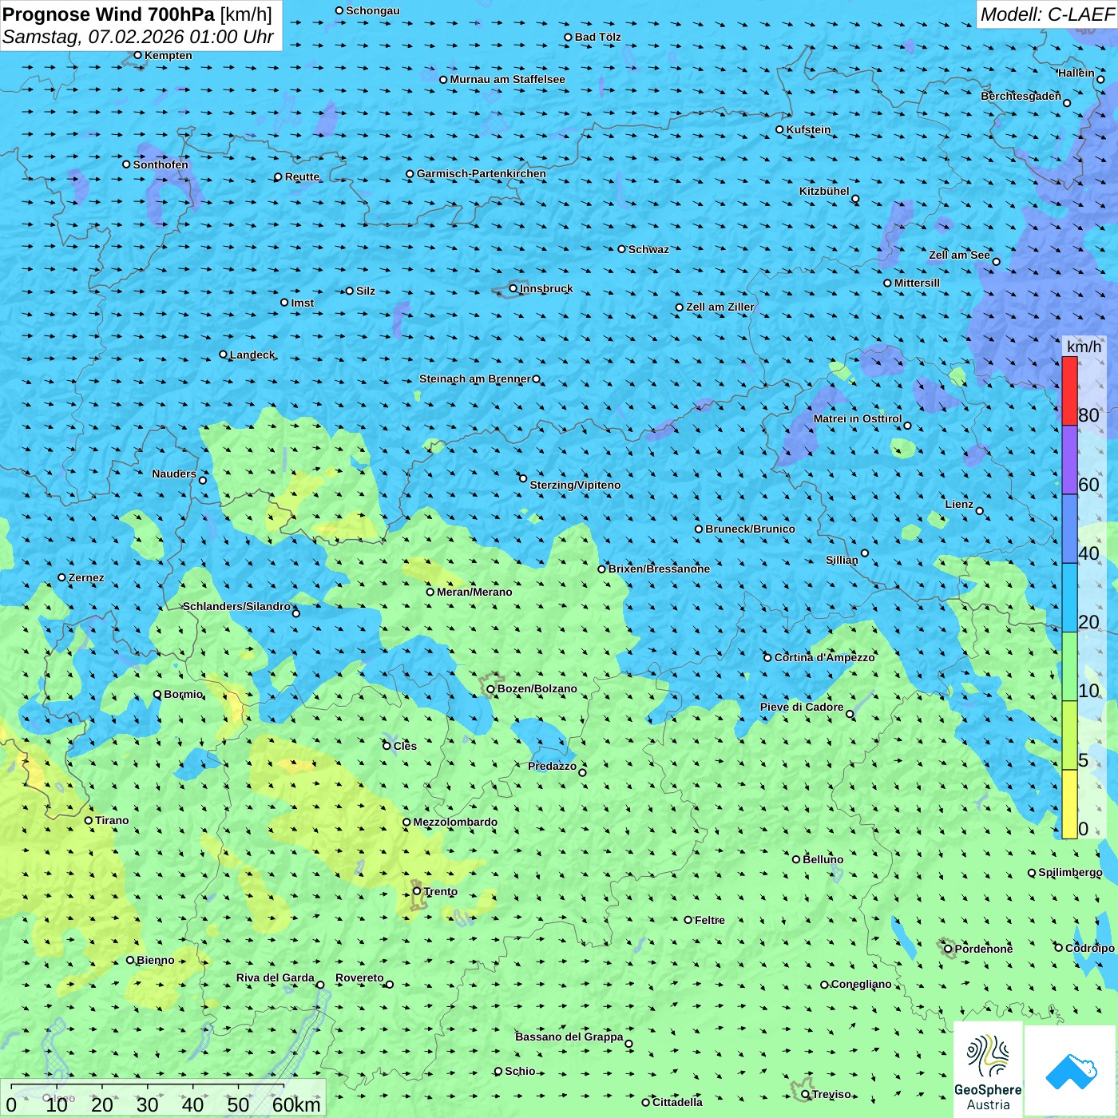Click the Bormio city label

pos(184,694)
